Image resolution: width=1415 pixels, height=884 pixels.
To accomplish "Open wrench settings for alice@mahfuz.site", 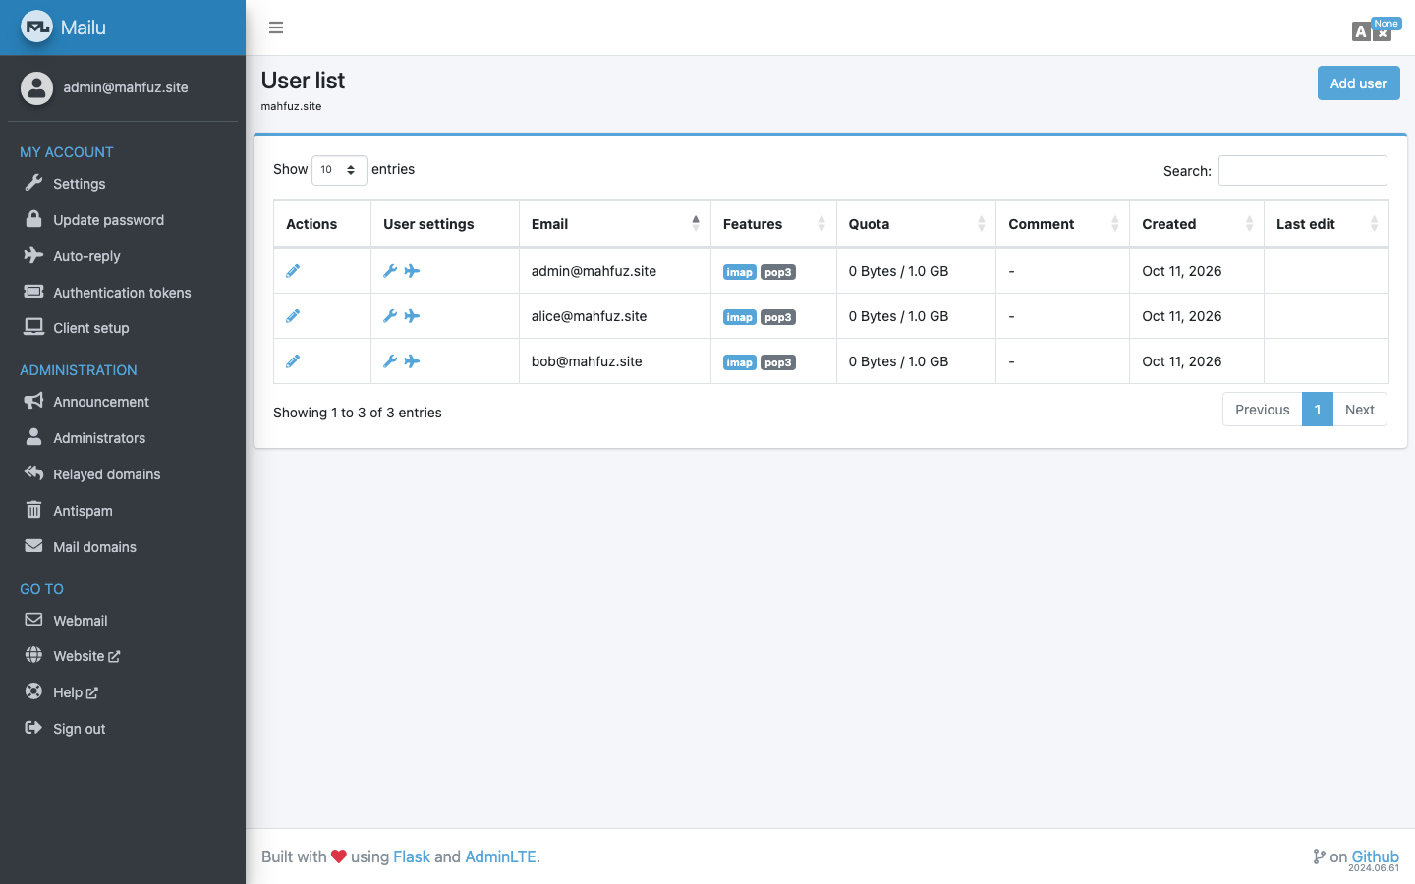I will [x=390, y=316].
